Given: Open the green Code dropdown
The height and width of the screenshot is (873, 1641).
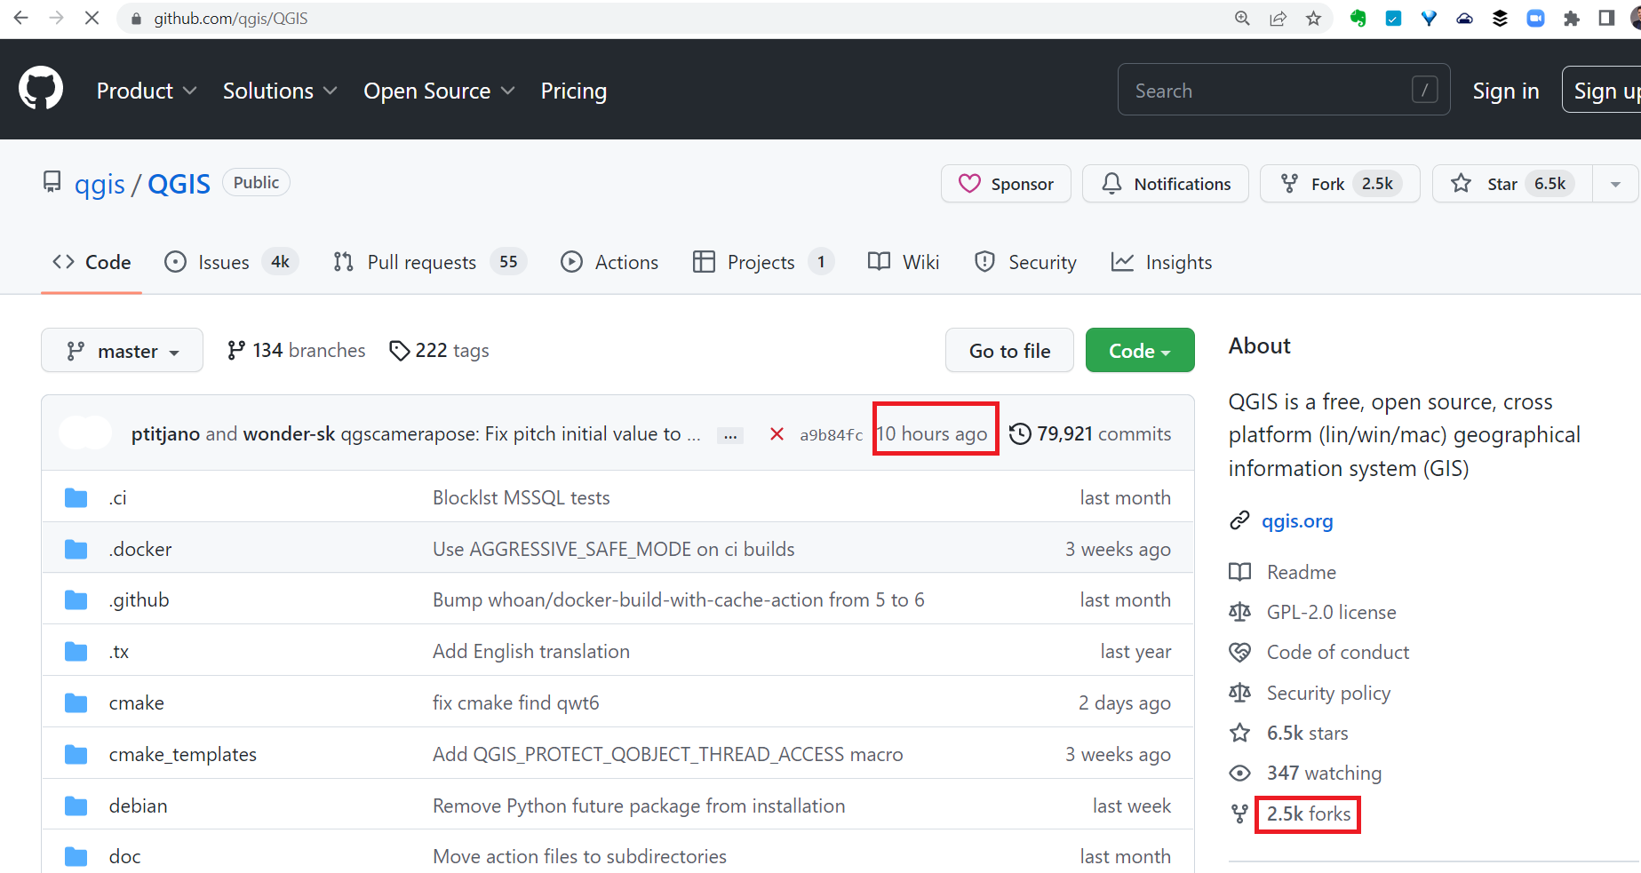Looking at the screenshot, I should pyautogui.click(x=1140, y=351).
